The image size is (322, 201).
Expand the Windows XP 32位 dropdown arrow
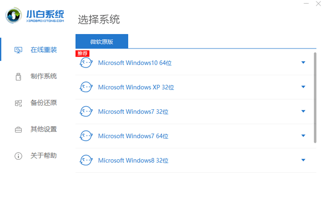click(303, 87)
